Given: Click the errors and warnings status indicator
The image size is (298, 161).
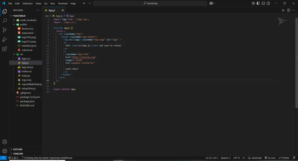Looking at the screenshot, I should pos(13,158).
